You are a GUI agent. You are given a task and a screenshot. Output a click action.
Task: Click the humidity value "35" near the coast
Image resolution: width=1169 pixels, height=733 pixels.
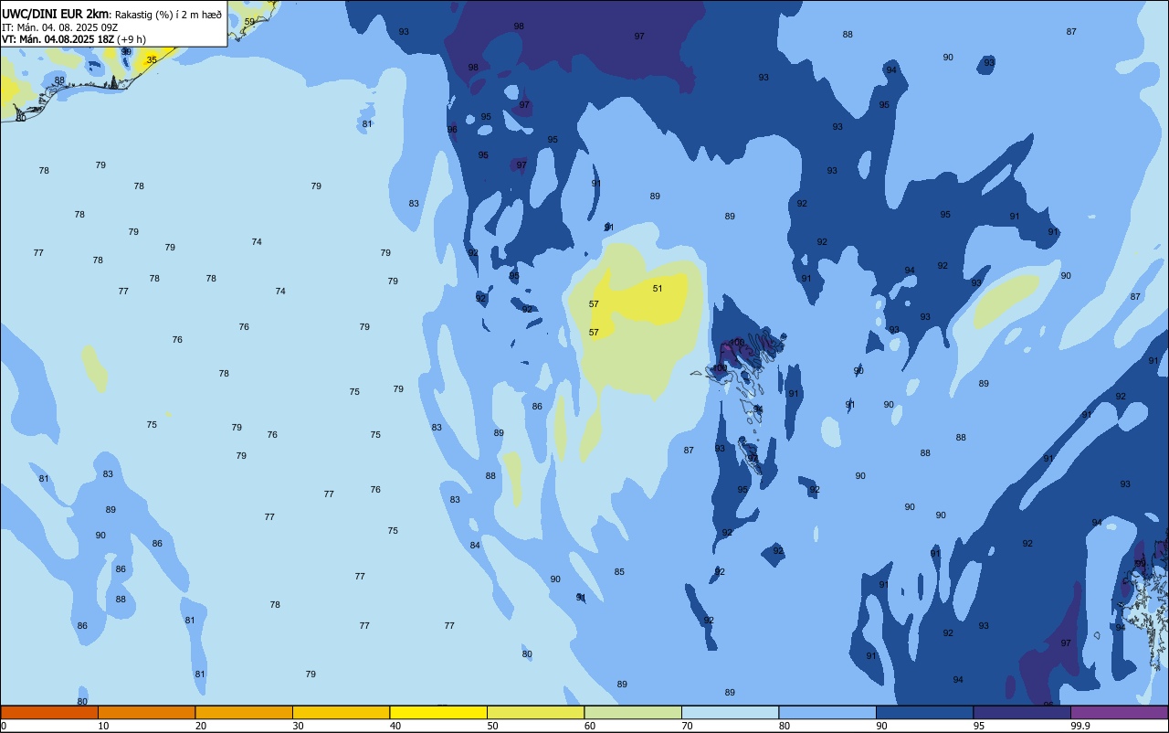(152, 59)
